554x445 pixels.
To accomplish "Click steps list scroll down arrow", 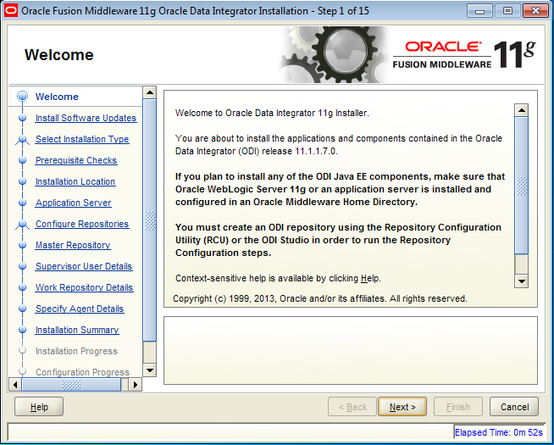I will (x=150, y=370).
